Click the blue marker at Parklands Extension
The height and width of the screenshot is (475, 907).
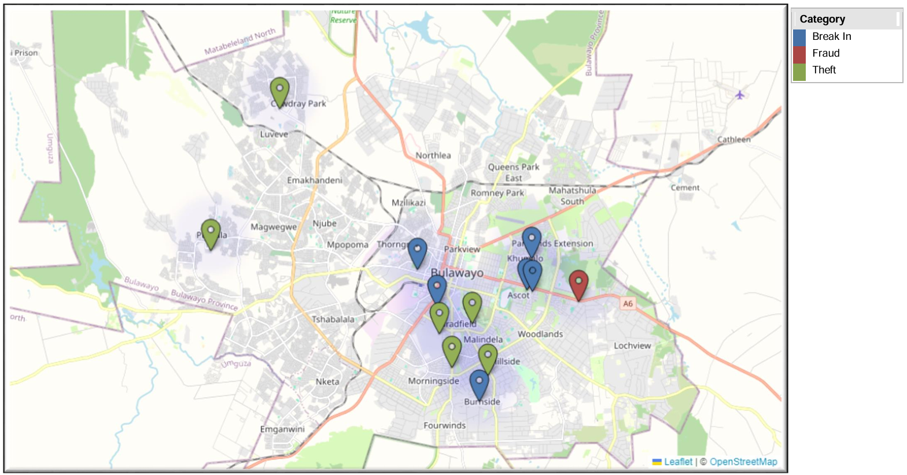click(532, 240)
